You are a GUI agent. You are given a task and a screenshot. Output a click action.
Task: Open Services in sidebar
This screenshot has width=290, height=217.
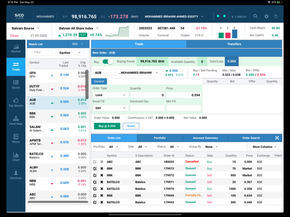(16, 175)
